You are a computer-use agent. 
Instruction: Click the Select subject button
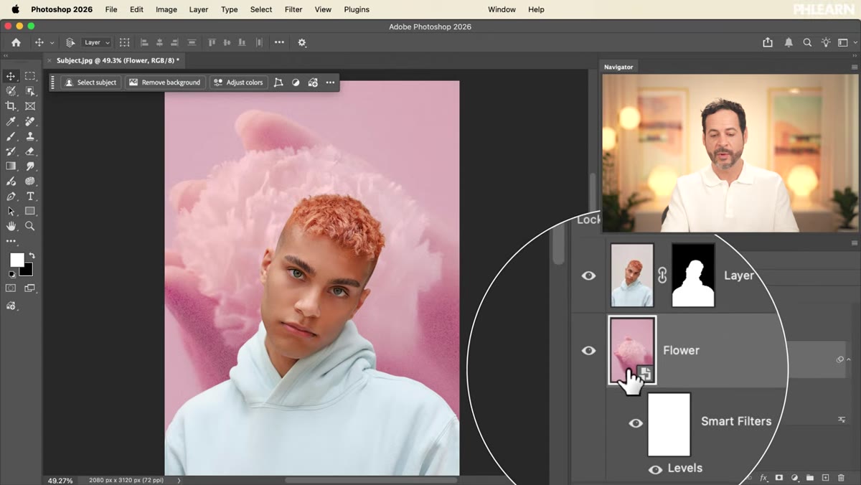click(x=90, y=83)
